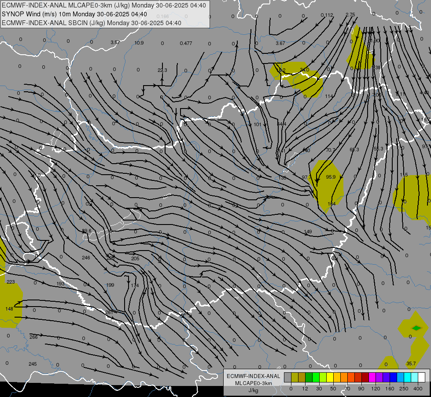Click legend tick label 50
The width and height of the screenshot is (431, 397).
click(333, 389)
